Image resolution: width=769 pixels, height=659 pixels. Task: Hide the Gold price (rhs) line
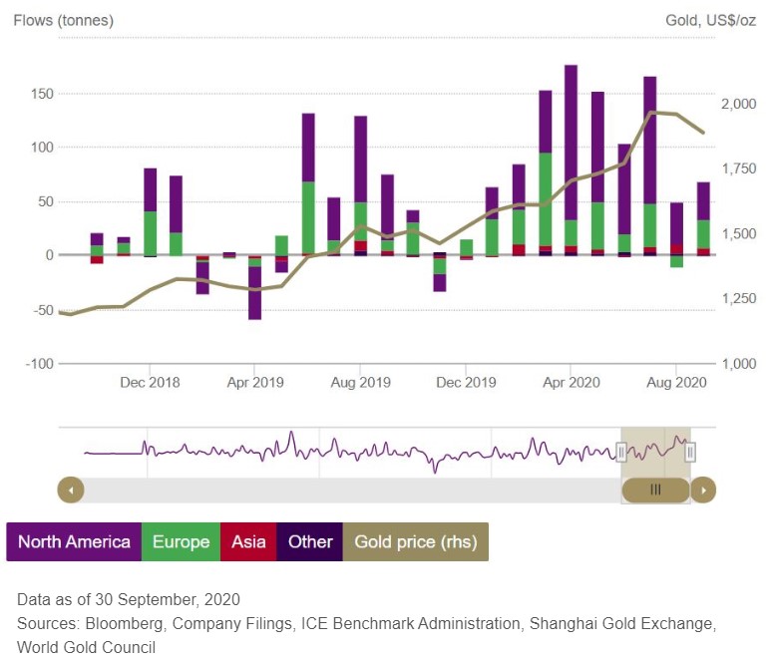415,542
